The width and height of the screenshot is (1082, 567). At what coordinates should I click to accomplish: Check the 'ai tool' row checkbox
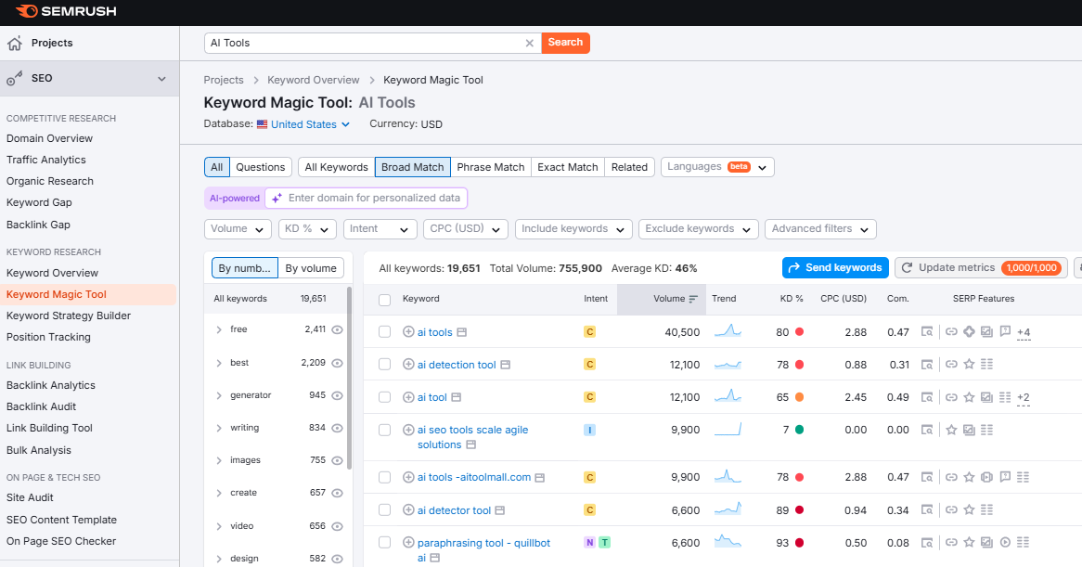(385, 397)
